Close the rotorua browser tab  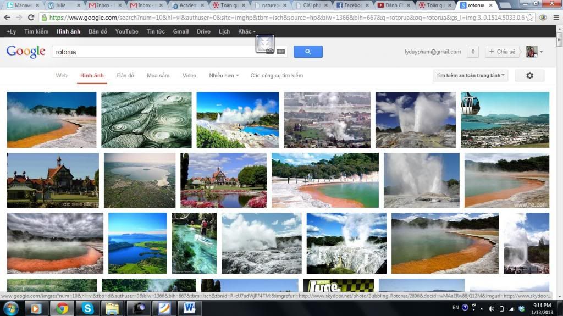pos(491,5)
